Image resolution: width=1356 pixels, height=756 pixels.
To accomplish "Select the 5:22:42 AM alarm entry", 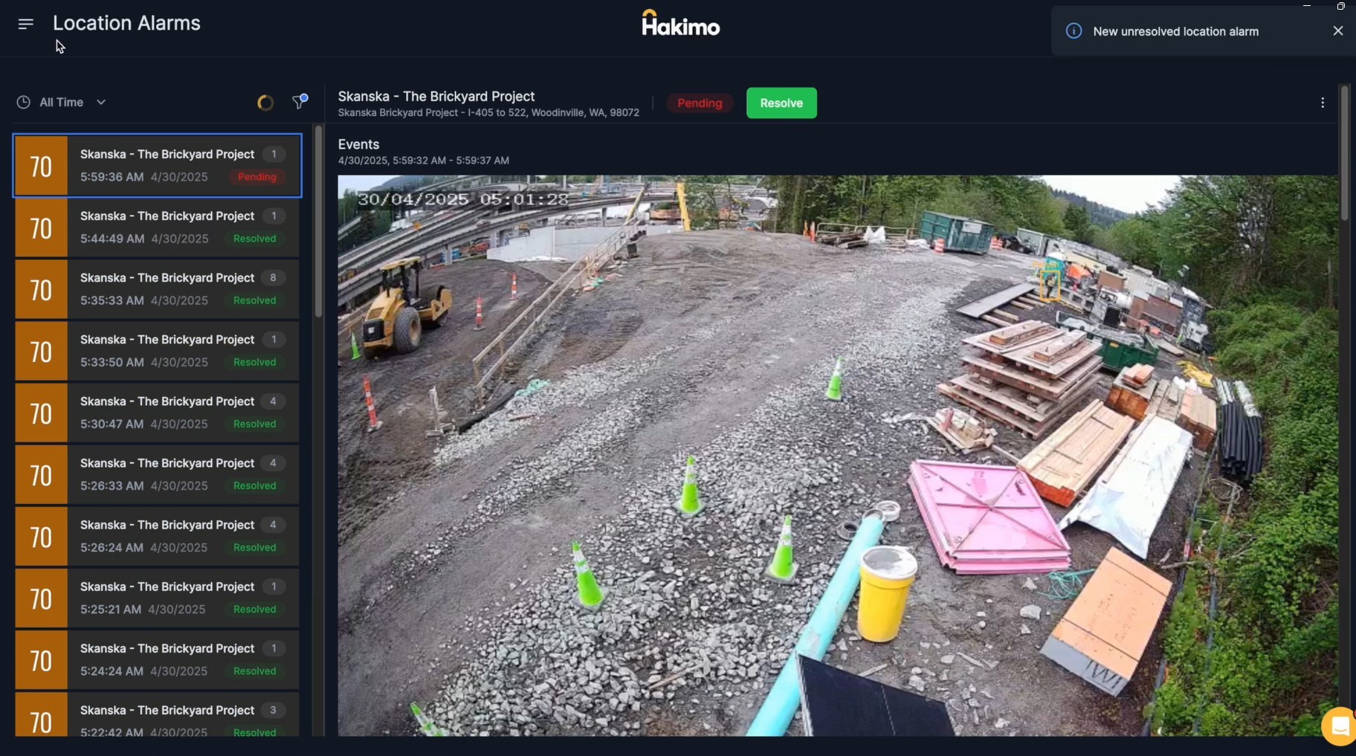I will click(158, 714).
